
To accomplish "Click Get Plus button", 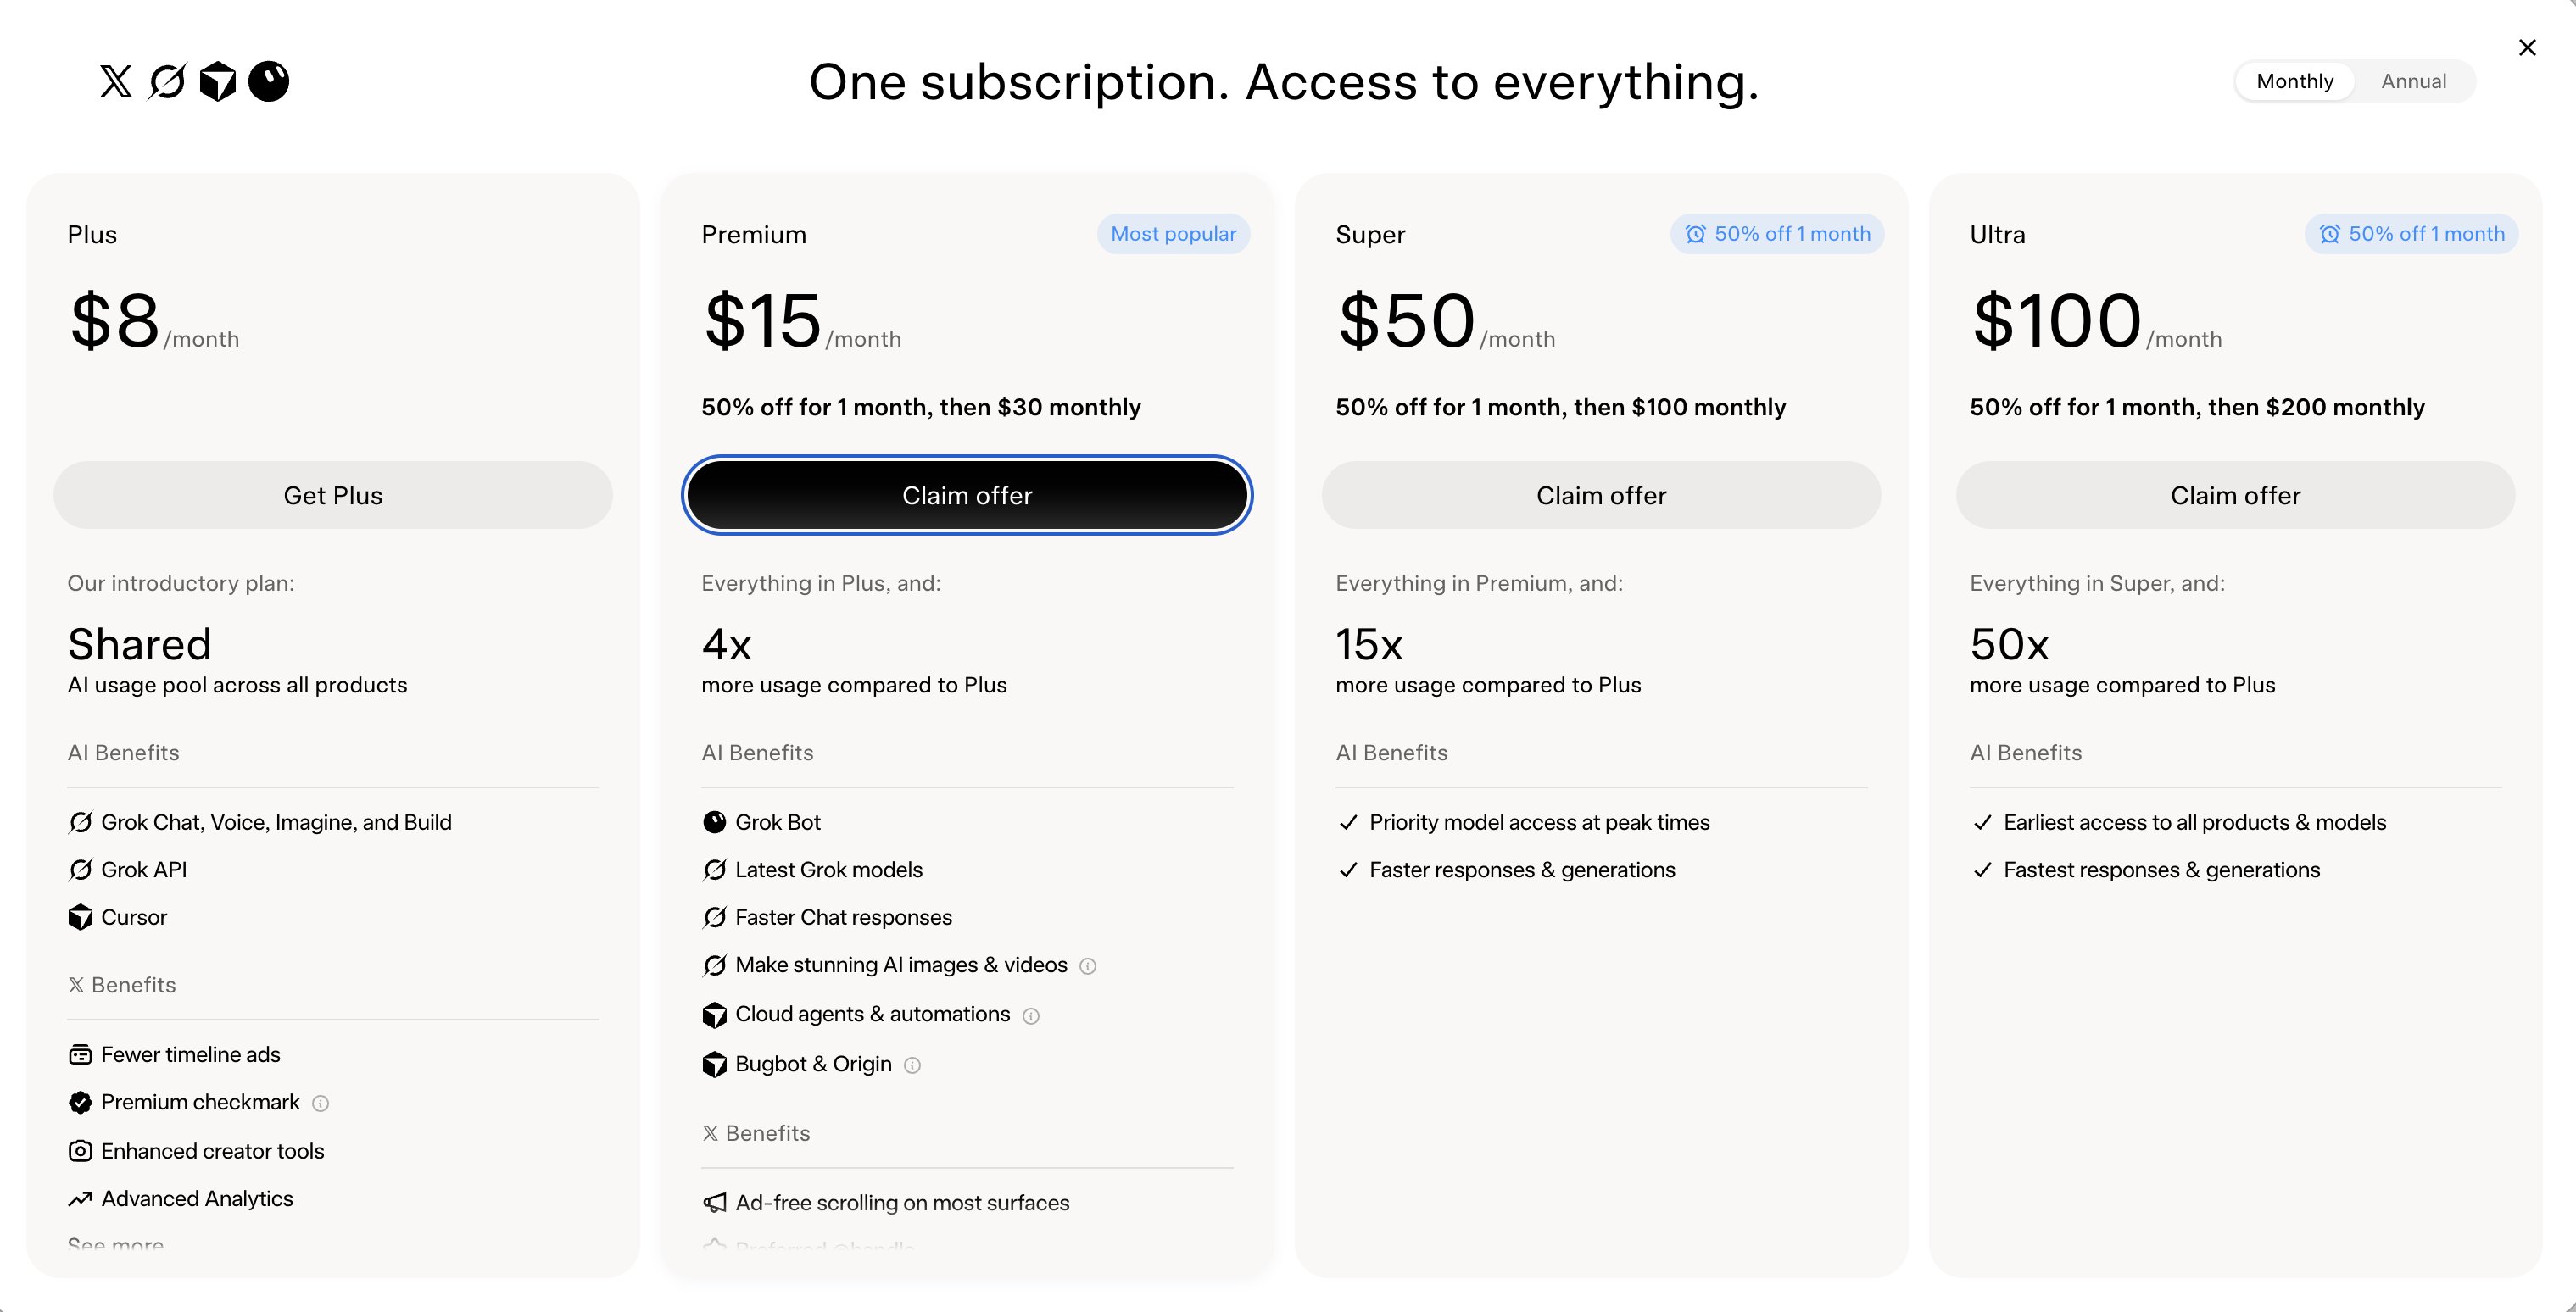I will click(333, 495).
